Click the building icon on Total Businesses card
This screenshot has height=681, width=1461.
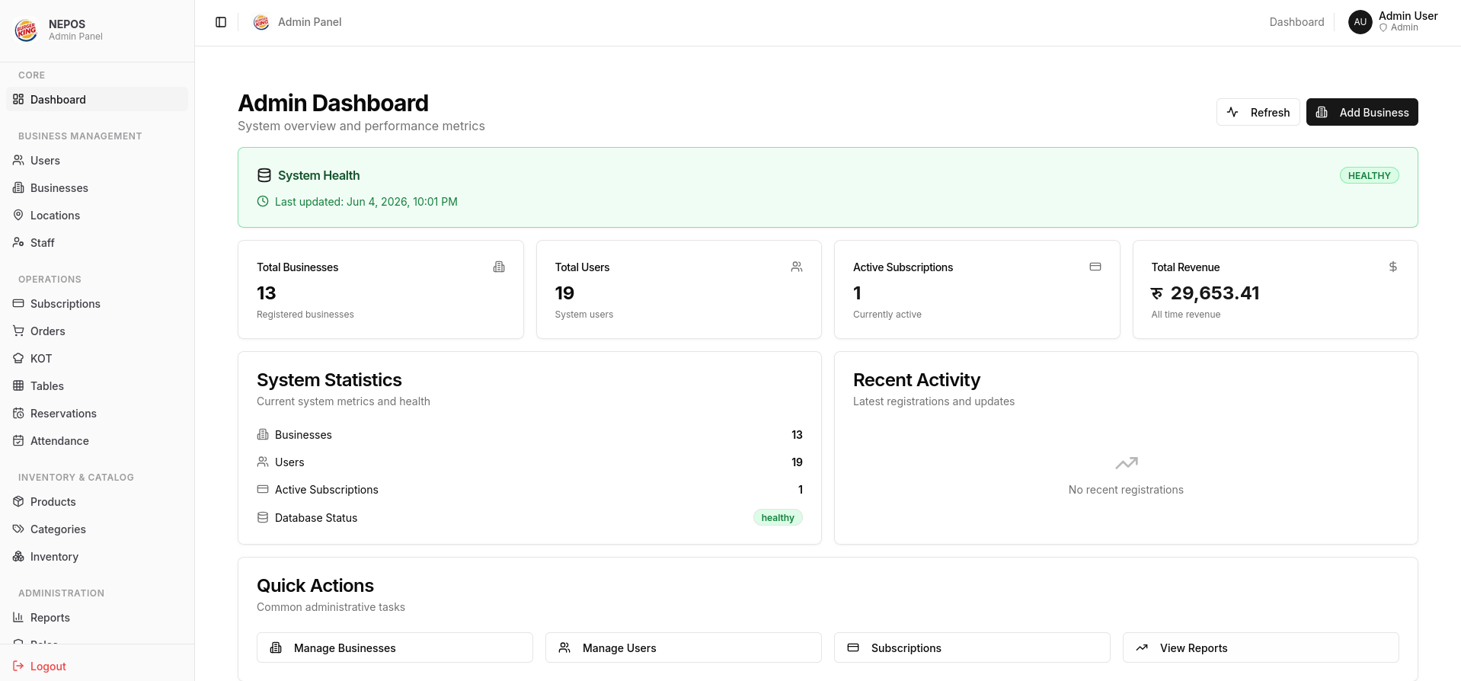coord(499,267)
